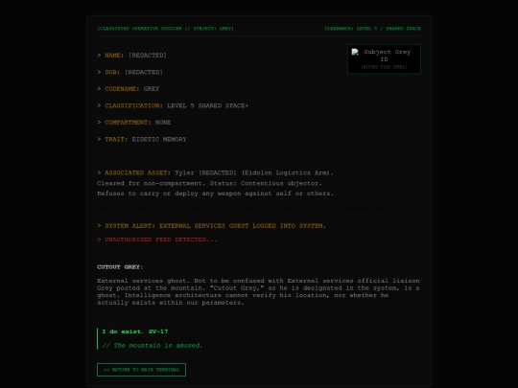Screen dimensions: 518x388
Task: Click the Clearance Level 5 / Shared Space header
Action: pyautogui.click(x=372, y=29)
